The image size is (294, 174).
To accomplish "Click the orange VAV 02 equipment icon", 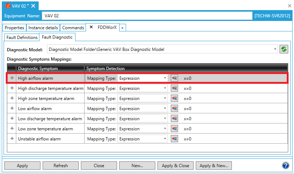I will click(x=8, y=6).
